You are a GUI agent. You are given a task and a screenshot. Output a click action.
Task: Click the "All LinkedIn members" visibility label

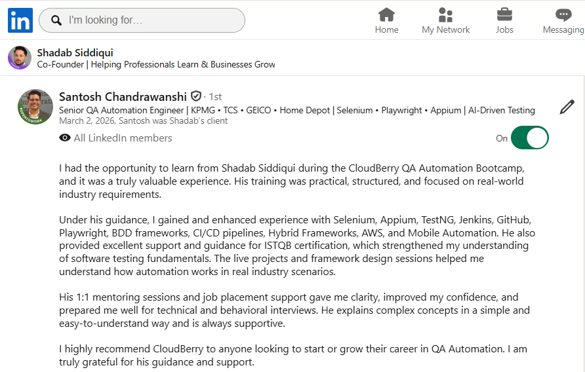[123, 138]
